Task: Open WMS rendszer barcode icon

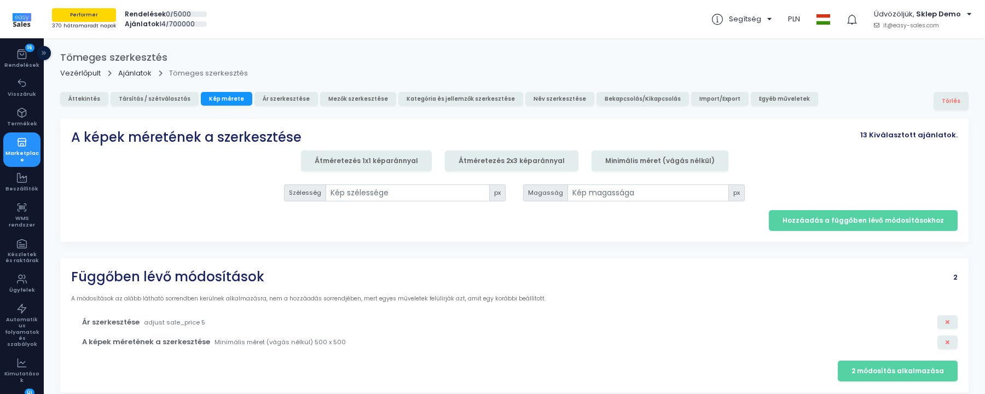Action: [22, 207]
